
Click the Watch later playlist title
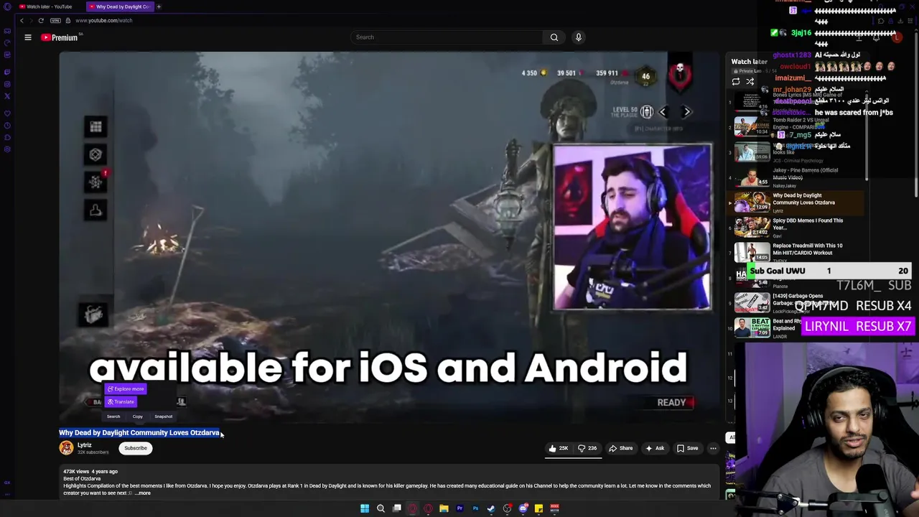[749, 62]
